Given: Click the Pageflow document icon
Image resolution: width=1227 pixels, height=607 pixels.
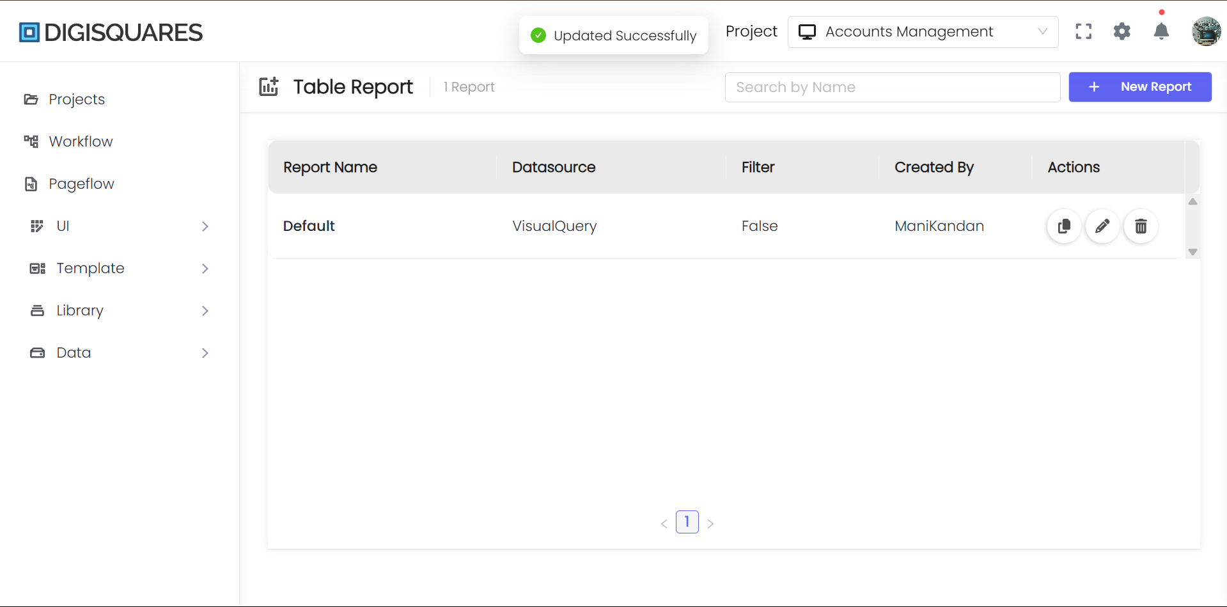Looking at the screenshot, I should pos(31,184).
